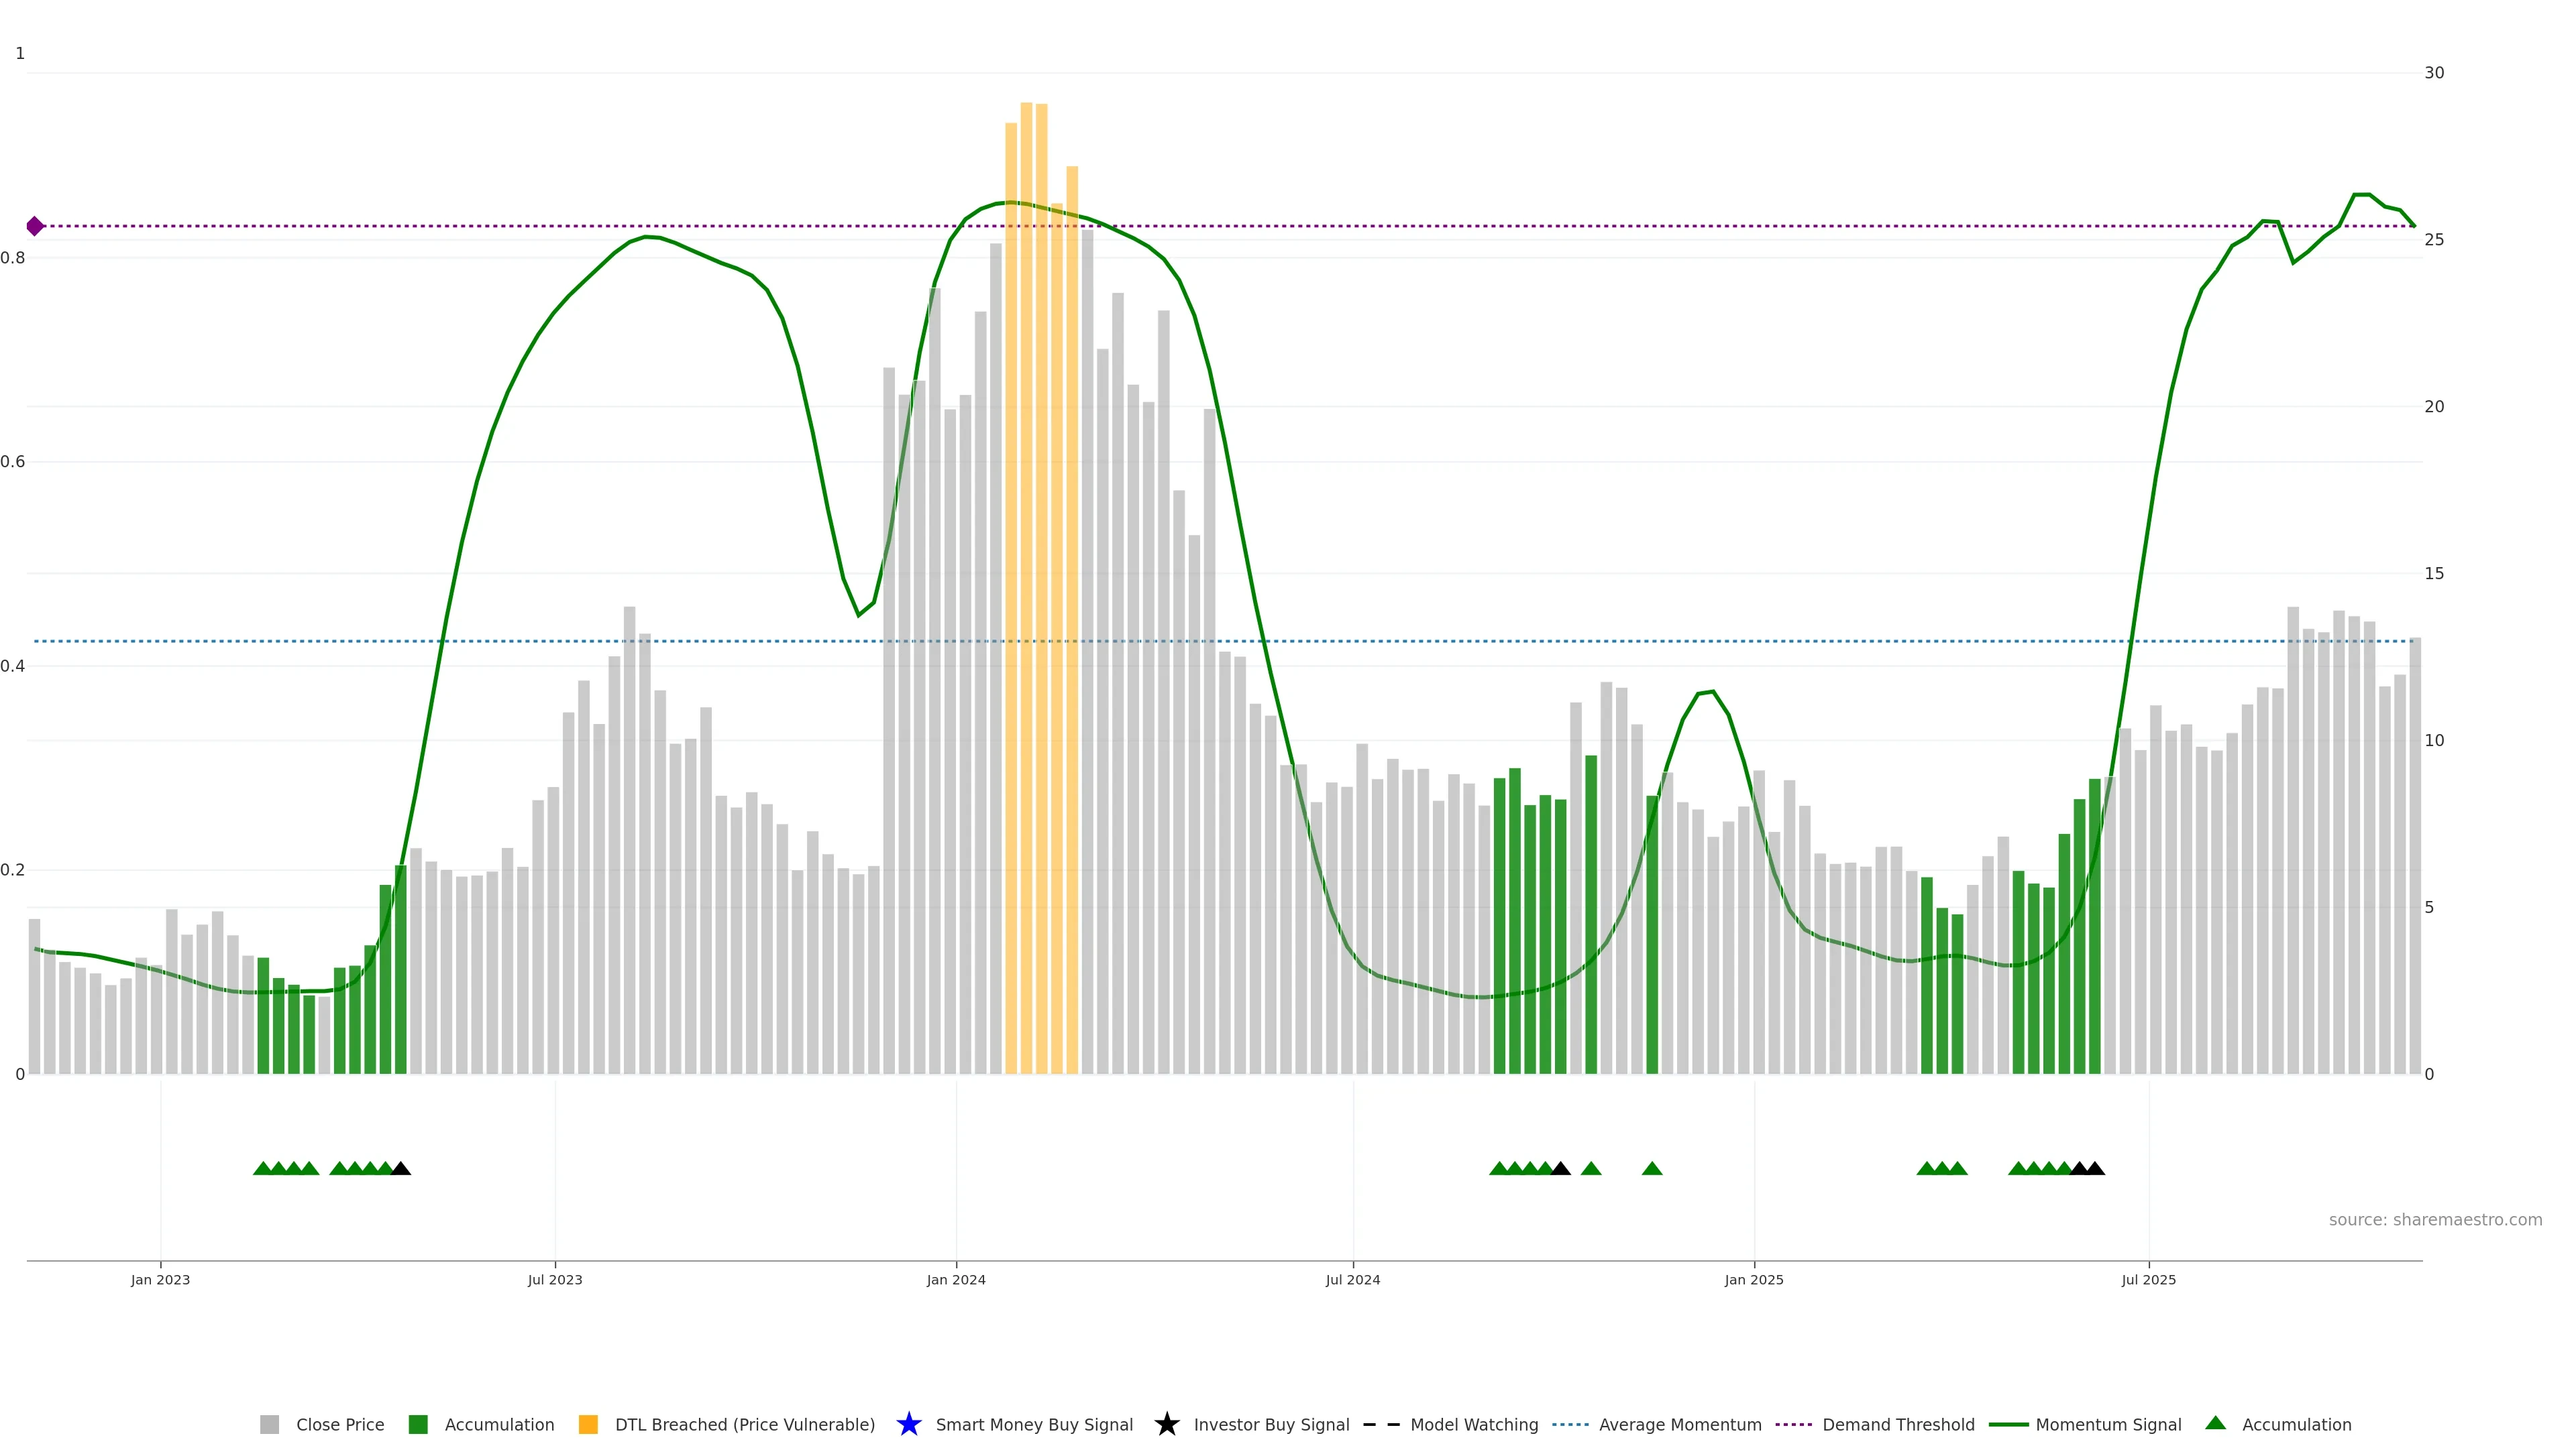Click the orange DTL Breached legend square
Image resolution: width=2576 pixels, height=1448 pixels.
click(588, 1424)
